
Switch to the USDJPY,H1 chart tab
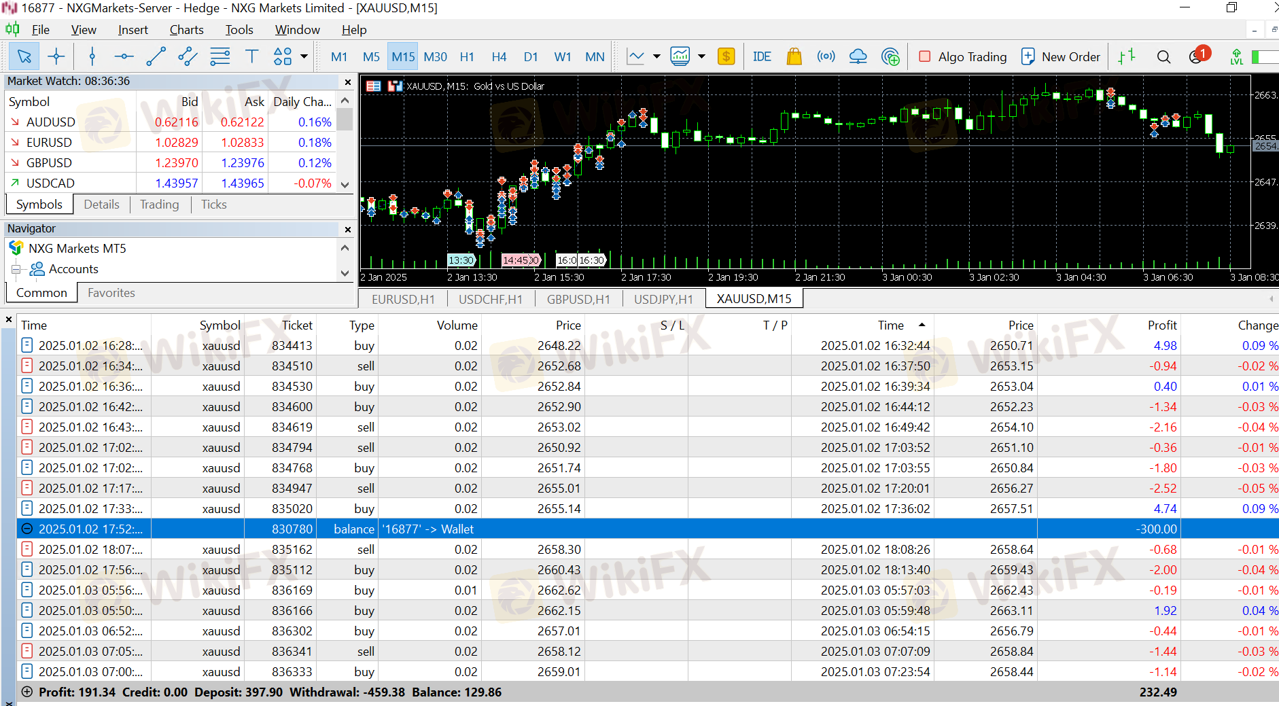click(x=663, y=299)
